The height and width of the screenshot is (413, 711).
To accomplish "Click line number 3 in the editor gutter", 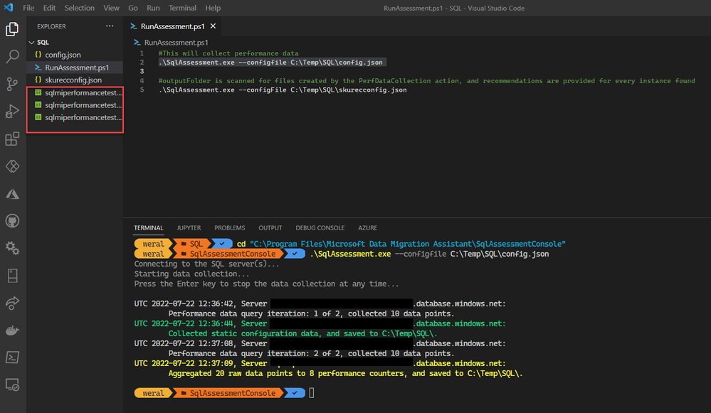I will click(x=142, y=72).
